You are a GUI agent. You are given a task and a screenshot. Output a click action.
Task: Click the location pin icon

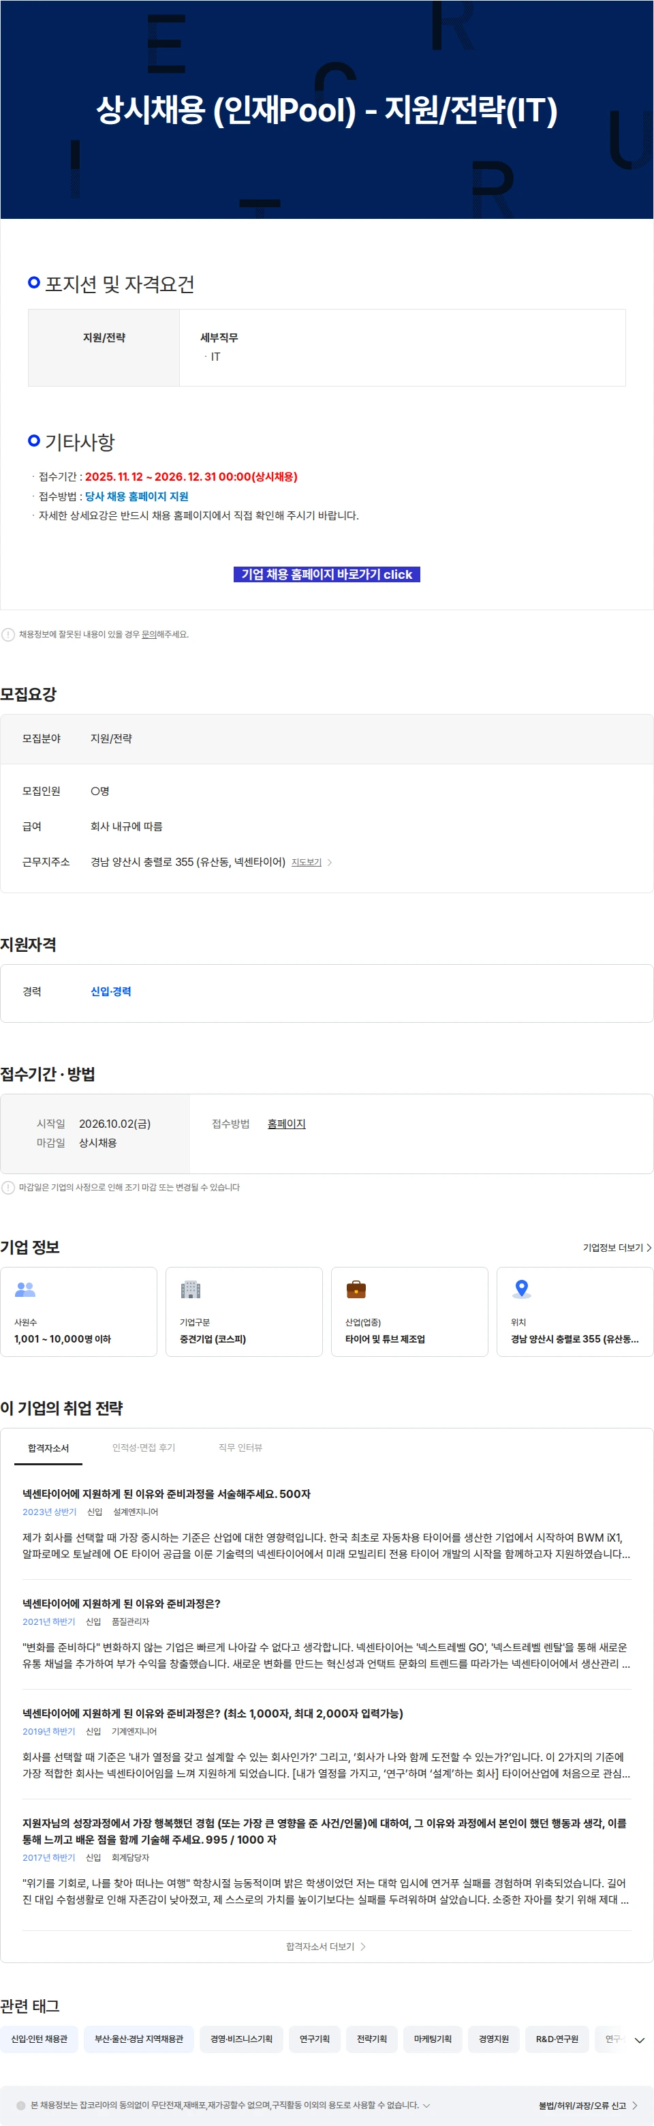click(x=521, y=1288)
